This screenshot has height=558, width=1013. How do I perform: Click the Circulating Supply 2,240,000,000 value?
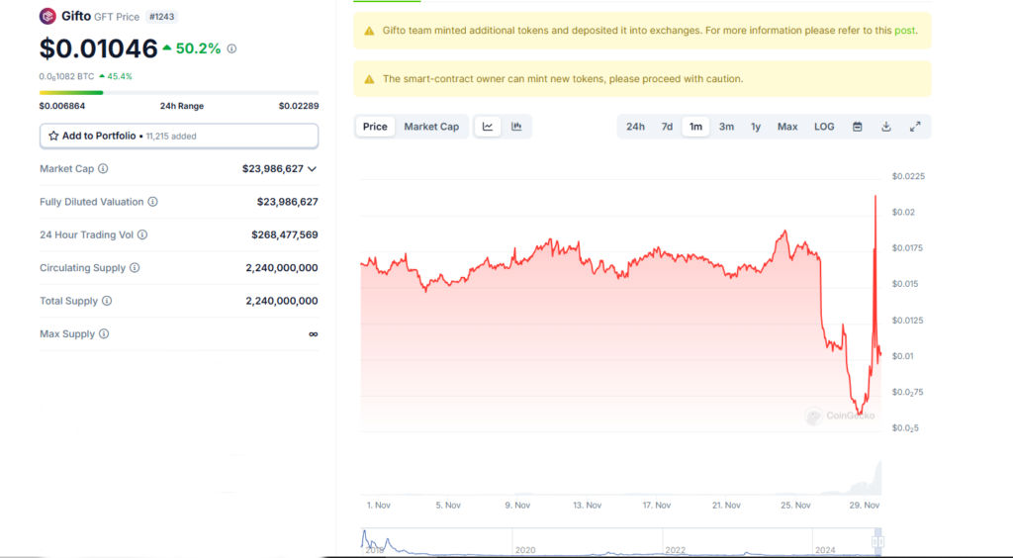(x=282, y=267)
